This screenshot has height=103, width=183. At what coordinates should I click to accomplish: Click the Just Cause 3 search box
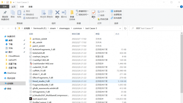click(x=155, y=28)
